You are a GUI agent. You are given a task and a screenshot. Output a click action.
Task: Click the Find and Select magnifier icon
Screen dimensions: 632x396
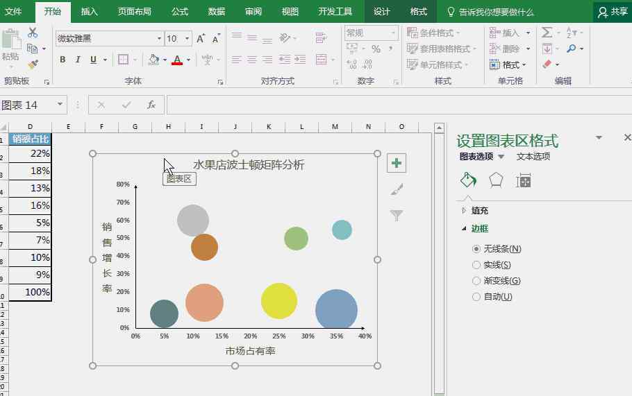[571, 49]
